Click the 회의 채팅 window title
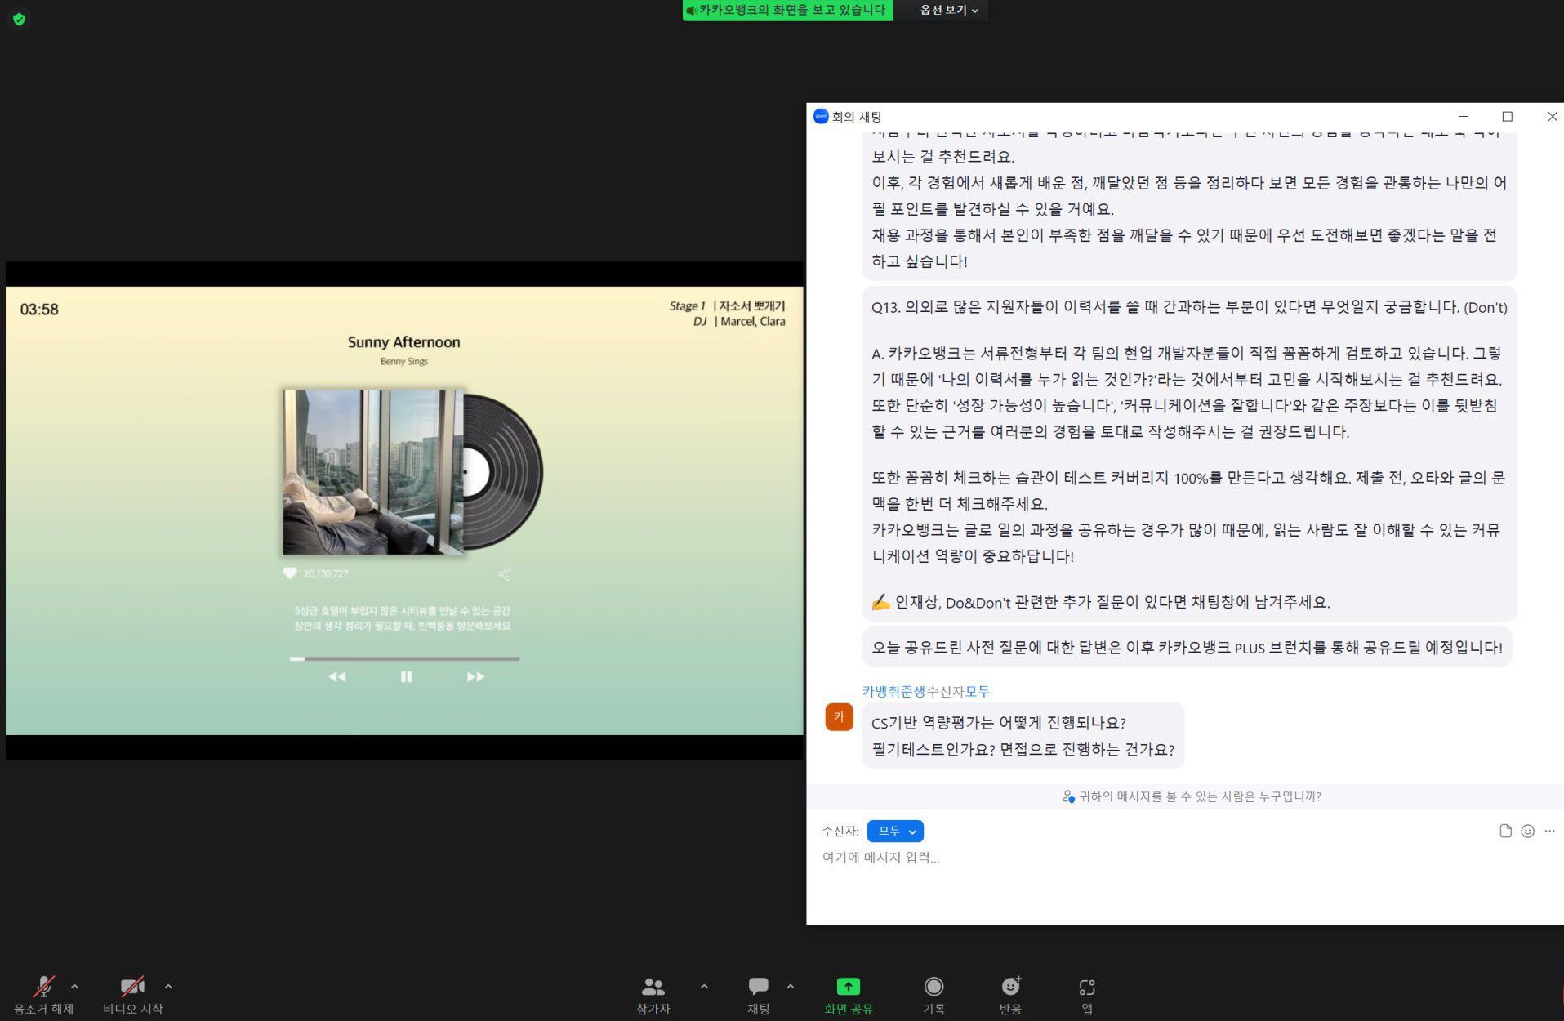Screen dimensions: 1564x1021 [857, 117]
